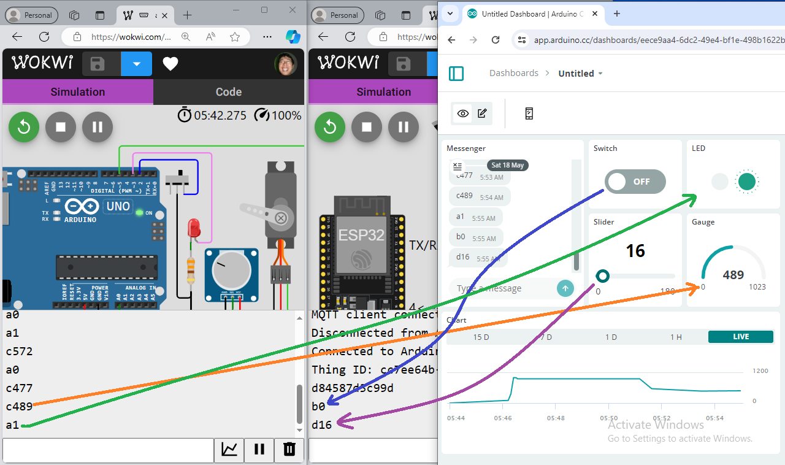Select the Simulation tab in left Wokwi window
Screen dimensions: 785x465
click(x=78, y=92)
